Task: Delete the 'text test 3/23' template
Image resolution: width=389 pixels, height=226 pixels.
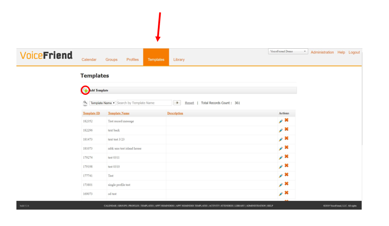Action: 286,138
